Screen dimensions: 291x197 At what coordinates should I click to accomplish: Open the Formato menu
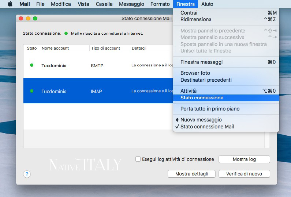pyautogui.click(x=160, y=4)
